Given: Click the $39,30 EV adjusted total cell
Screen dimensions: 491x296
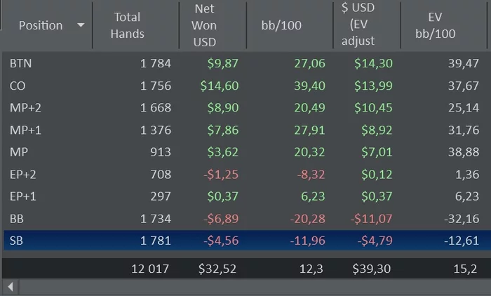Looking at the screenshot, I should (372, 268).
